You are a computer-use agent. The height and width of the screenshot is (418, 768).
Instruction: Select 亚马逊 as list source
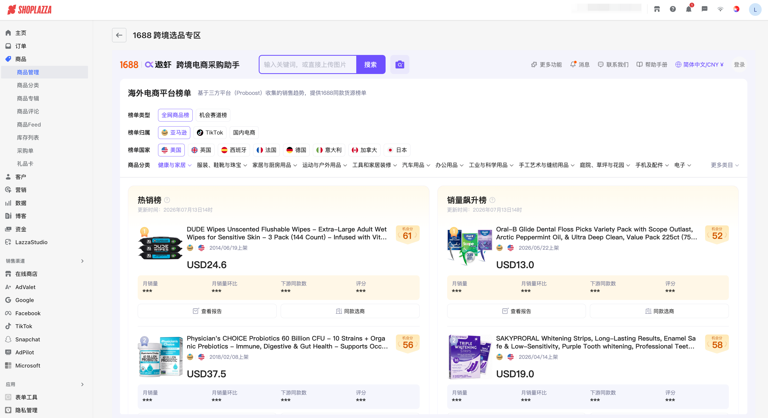point(174,132)
